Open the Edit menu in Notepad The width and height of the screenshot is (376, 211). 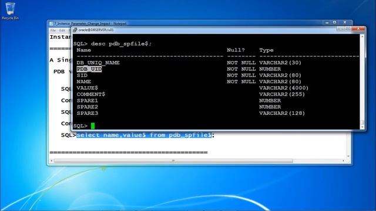pos(62,30)
